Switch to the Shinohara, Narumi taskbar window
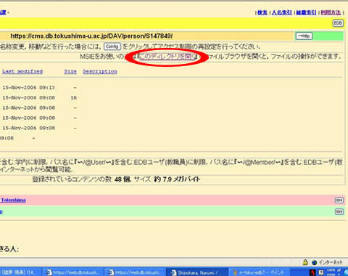 [x=197, y=272]
